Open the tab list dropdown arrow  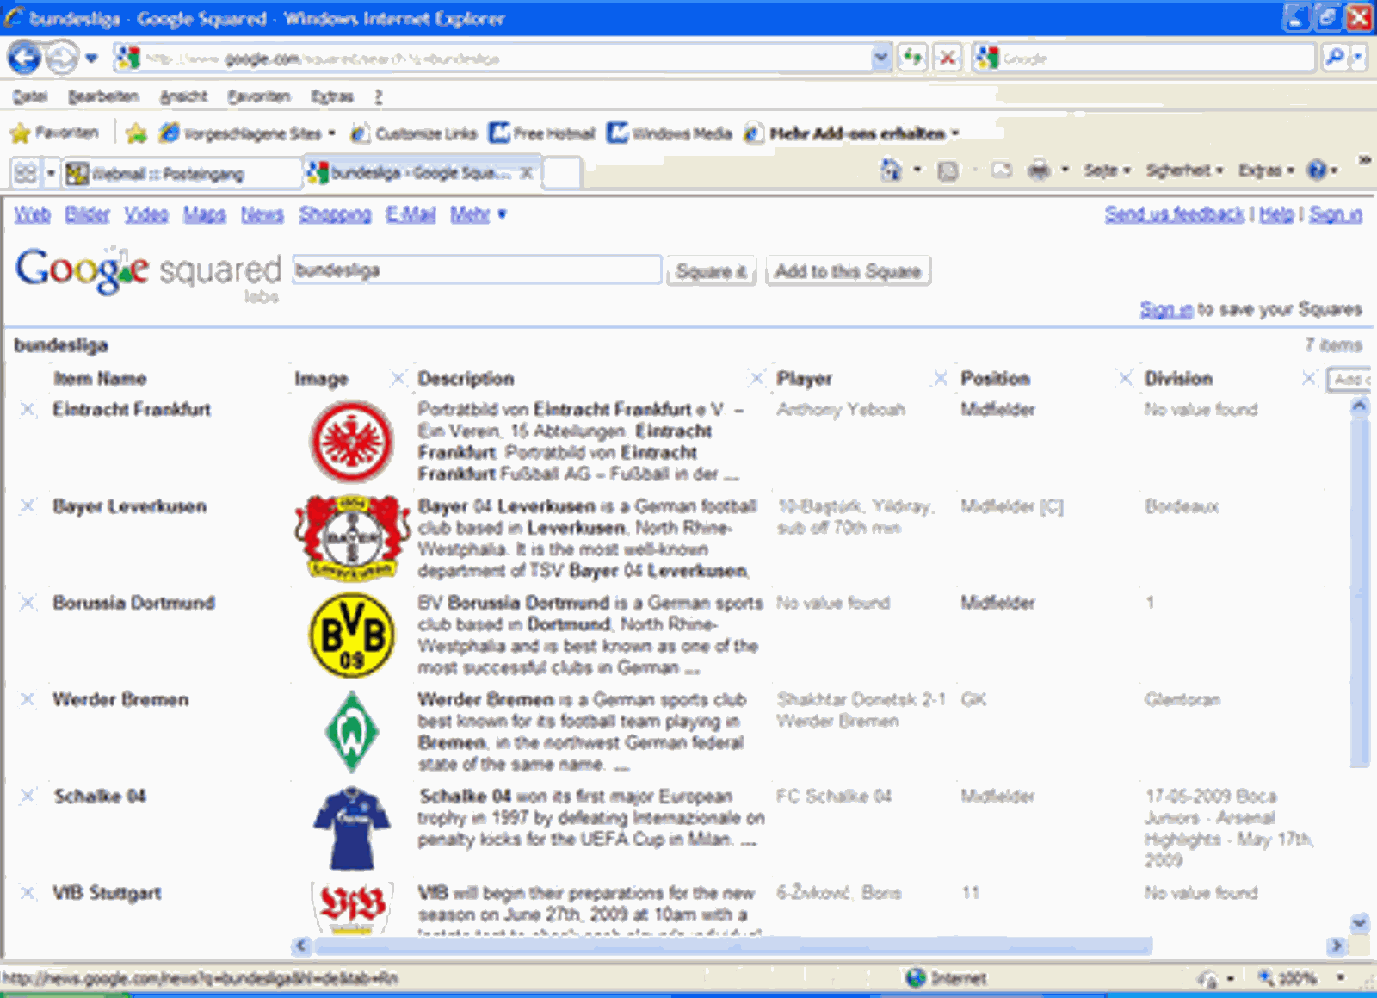point(51,173)
